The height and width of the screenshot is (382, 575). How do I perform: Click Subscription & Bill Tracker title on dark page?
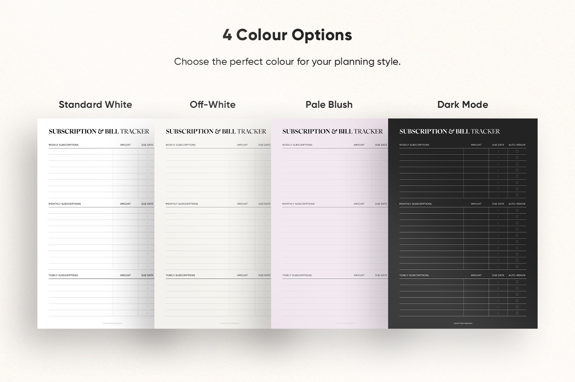450,132
